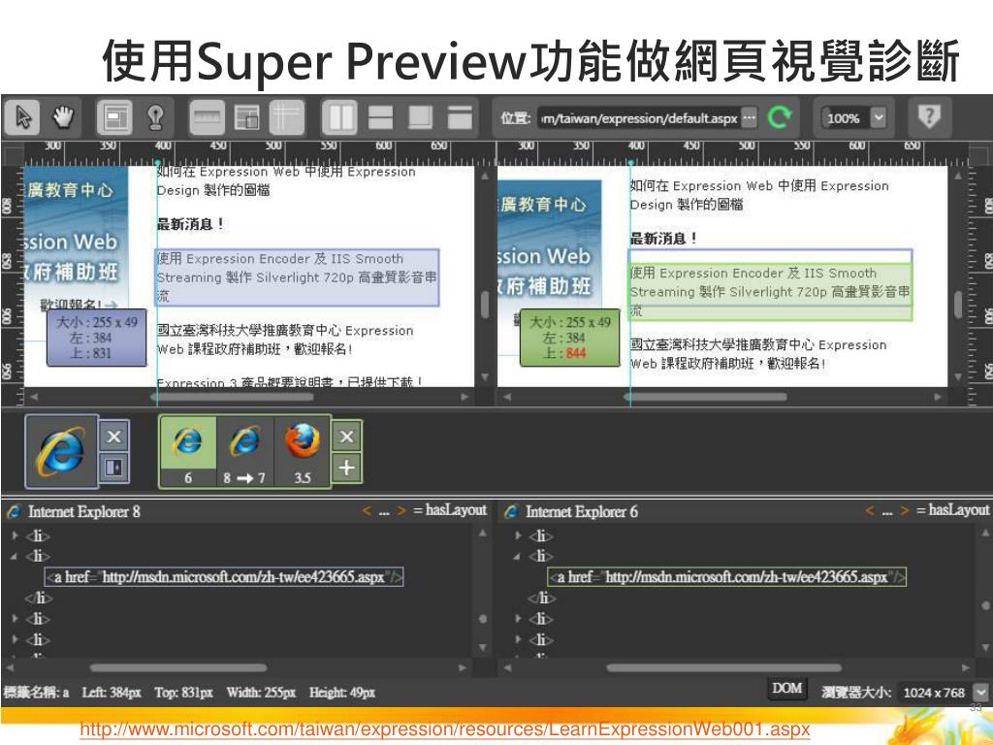Select the closing li tag in IE 6 DOM tree
The image size is (993, 745).
(541, 598)
